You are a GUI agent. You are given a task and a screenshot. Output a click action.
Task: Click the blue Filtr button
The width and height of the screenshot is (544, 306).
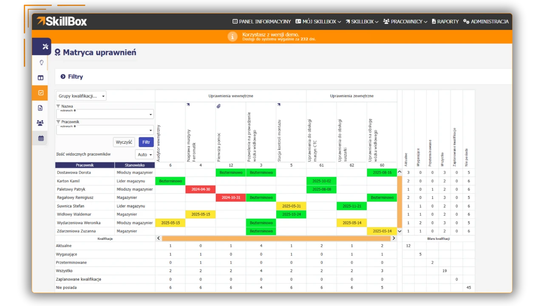(x=146, y=142)
